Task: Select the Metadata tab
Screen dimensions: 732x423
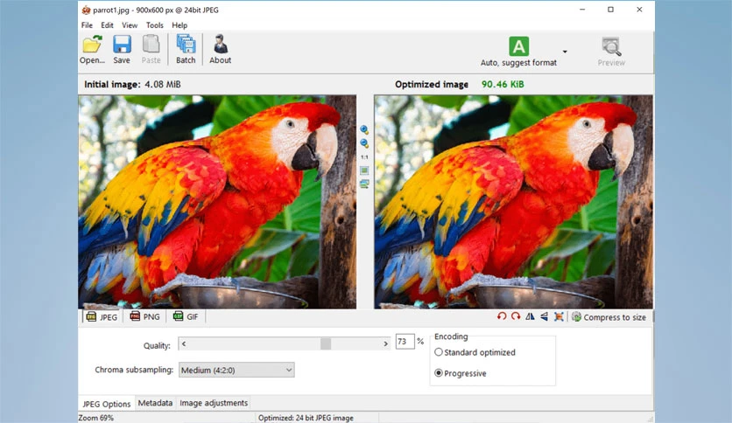Action: tap(155, 403)
